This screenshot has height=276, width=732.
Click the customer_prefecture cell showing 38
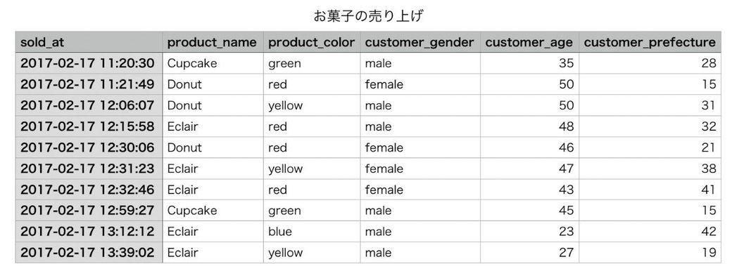[x=650, y=169]
